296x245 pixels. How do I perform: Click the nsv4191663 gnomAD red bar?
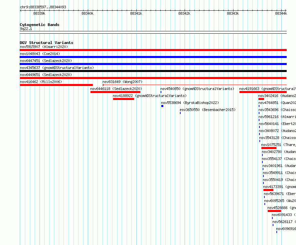pyautogui.click(x=263, y=92)
